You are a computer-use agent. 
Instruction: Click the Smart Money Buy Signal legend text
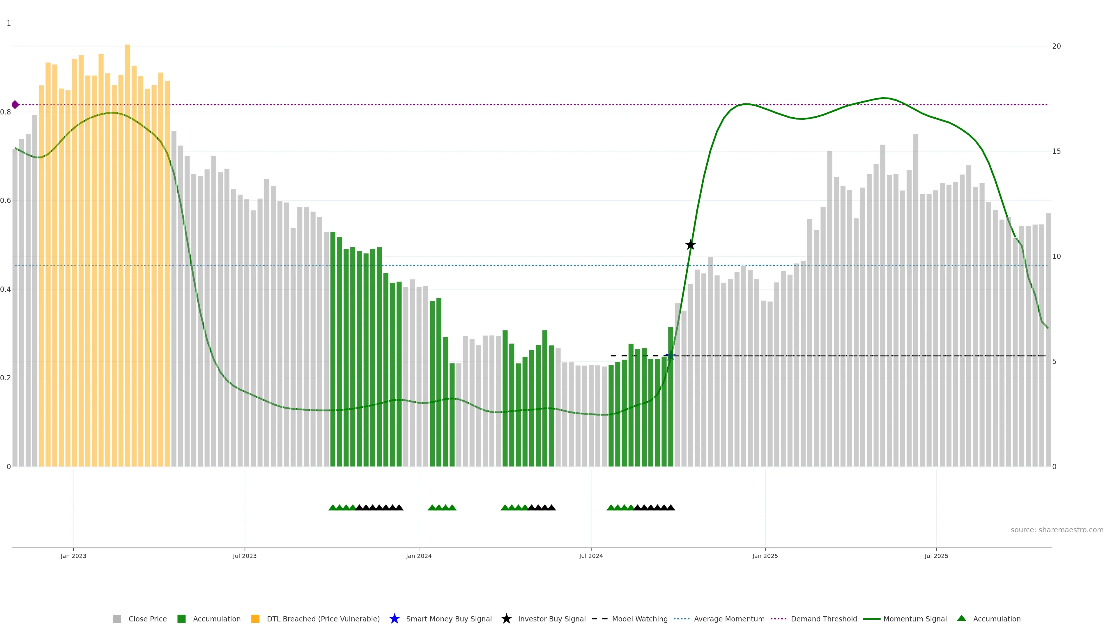(449, 619)
